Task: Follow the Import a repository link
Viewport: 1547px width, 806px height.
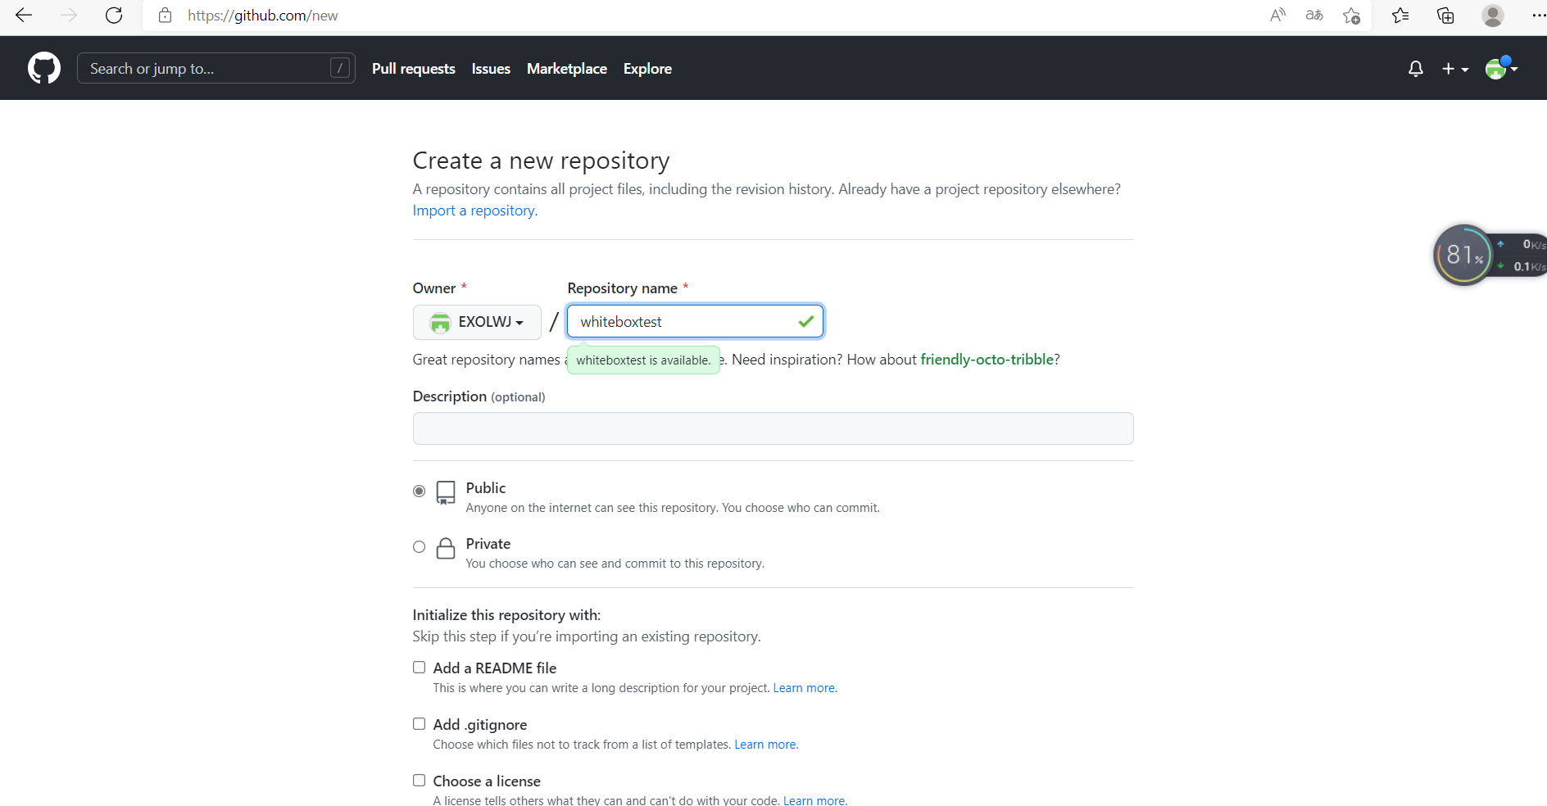Action: pyautogui.click(x=475, y=211)
